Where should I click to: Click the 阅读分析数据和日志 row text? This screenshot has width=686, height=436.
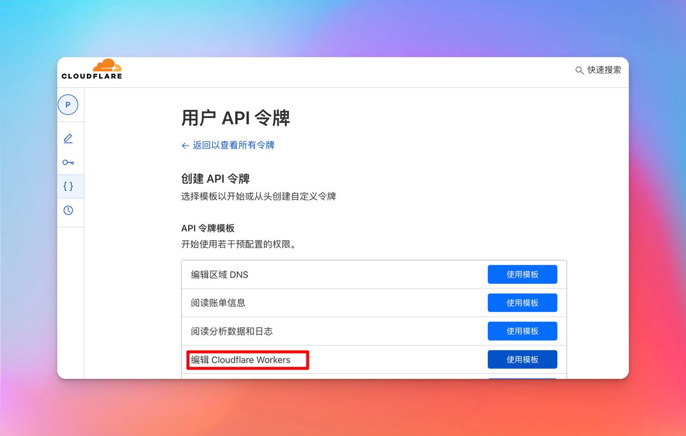(x=232, y=332)
